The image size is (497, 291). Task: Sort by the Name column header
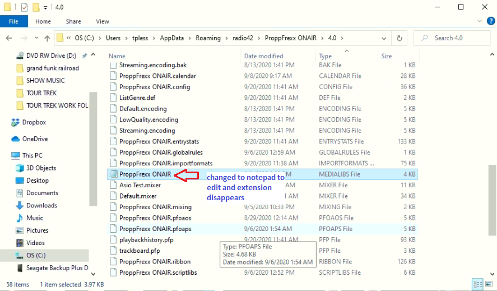coord(117,56)
